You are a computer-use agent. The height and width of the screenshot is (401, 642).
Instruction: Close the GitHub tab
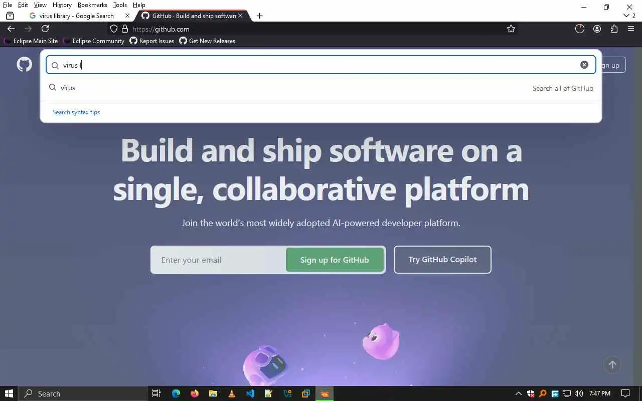click(240, 16)
